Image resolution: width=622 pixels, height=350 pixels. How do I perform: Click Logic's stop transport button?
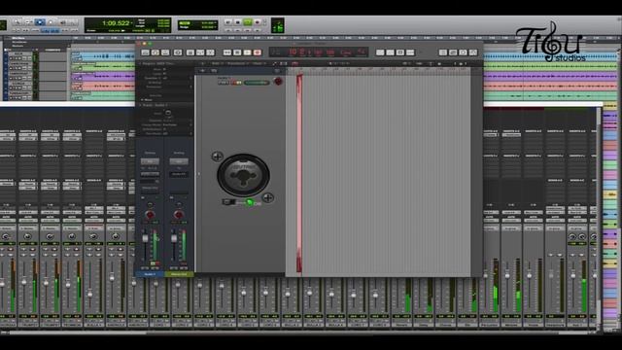237,52
